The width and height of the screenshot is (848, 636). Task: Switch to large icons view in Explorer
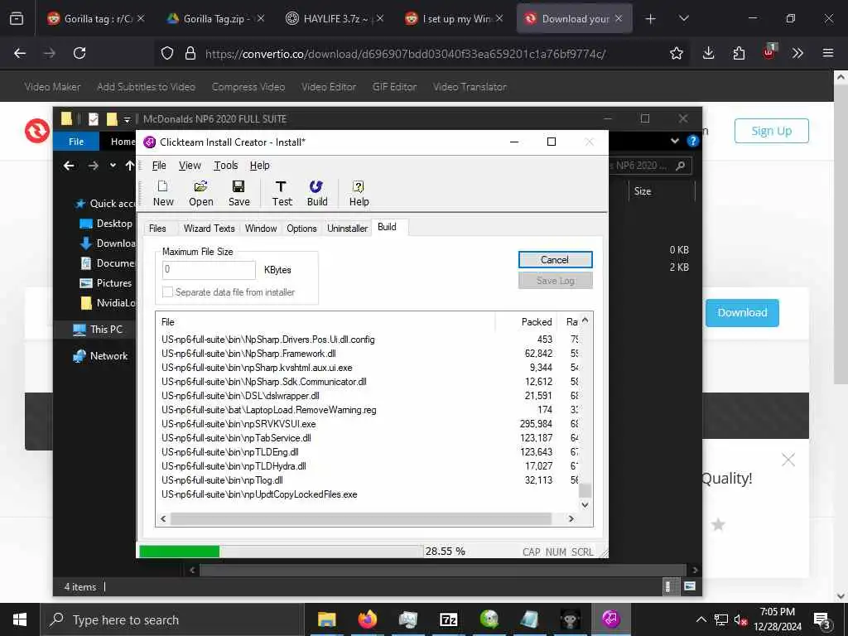click(x=690, y=586)
